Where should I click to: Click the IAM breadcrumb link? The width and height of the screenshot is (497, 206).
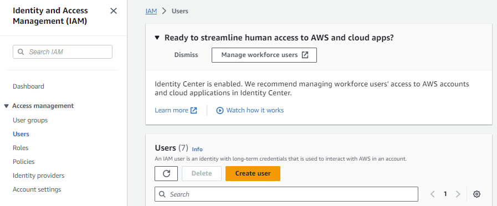151,11
